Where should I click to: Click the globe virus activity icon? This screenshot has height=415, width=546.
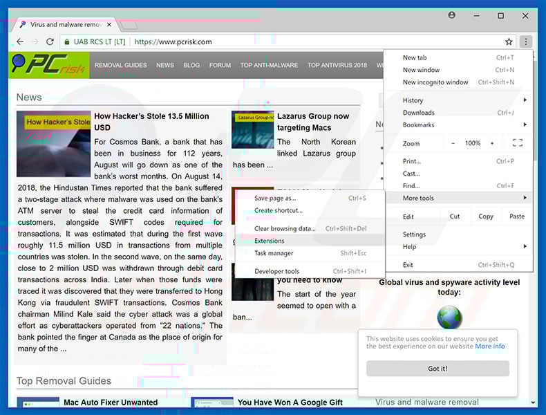click(x=449, y=317)
